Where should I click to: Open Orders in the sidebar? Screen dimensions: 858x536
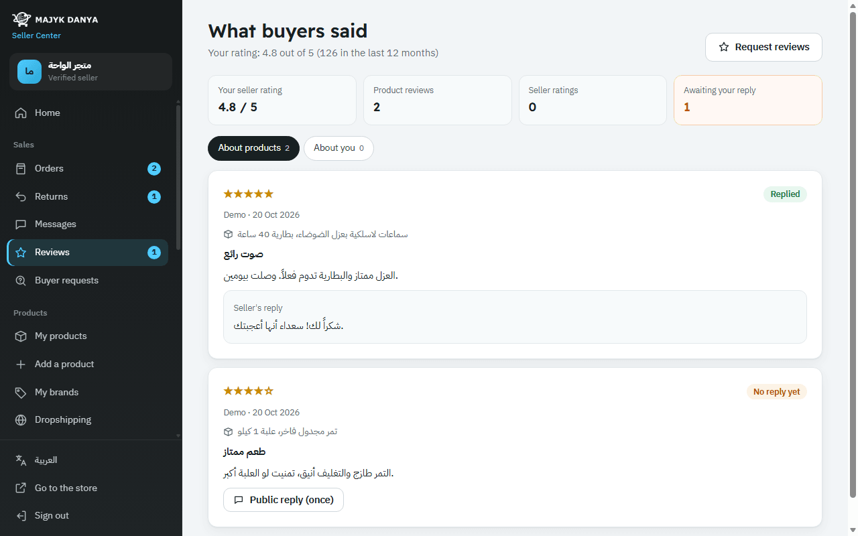coord(88,169)
